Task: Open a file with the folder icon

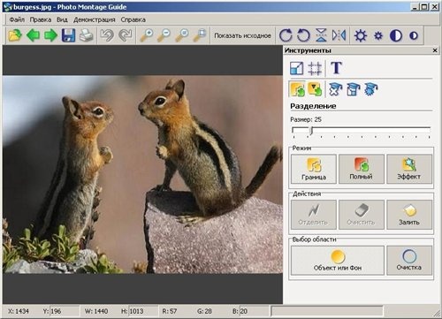Action: coord(15,35)
